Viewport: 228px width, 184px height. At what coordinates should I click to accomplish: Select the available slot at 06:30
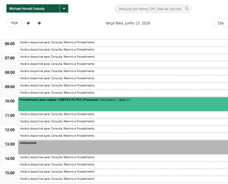click(x=123, y=50)
